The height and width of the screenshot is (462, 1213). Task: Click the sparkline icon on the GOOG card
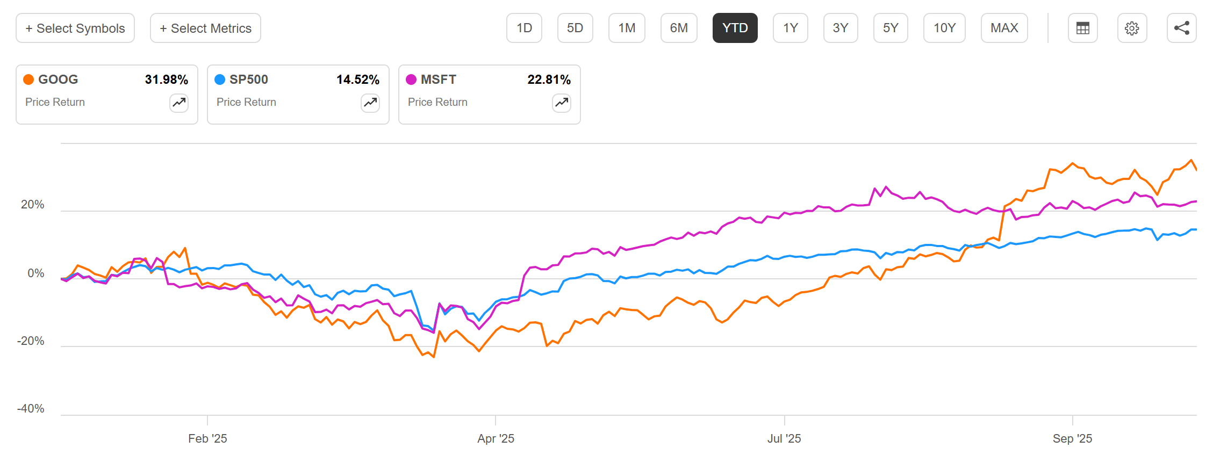178,103
